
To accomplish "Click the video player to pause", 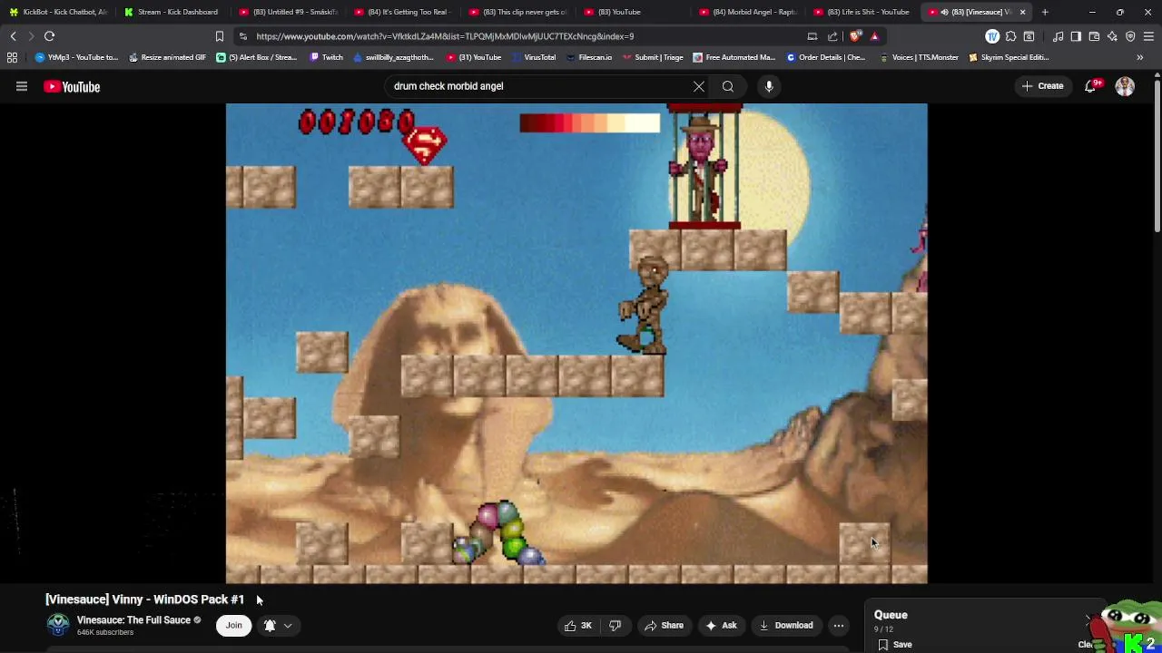I will coord(576,343).
